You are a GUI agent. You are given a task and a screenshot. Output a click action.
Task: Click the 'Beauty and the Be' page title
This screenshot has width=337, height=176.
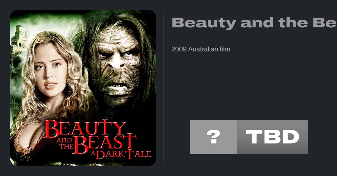coord(254,23)
